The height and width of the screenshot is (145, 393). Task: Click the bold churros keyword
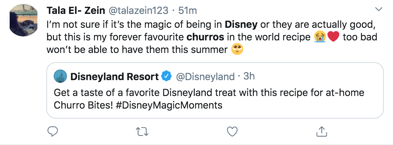tap(205, 37)
